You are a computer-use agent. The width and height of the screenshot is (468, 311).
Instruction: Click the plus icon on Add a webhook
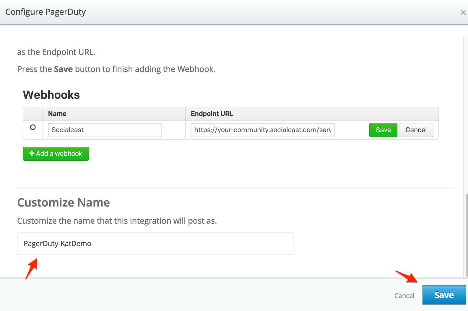pyautogui.click(x=32, y=153)
